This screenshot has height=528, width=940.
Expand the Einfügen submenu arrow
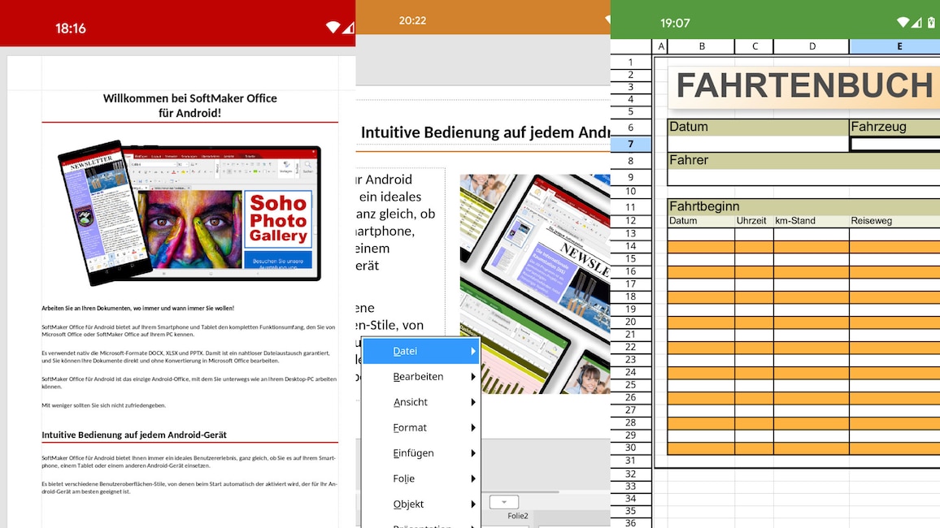pyautogui.click(x=473, y=452)
